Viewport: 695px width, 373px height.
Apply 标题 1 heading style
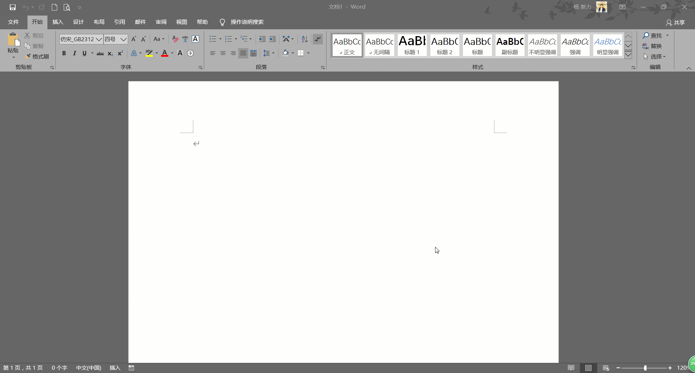pyautogui.click(x=412, y=45)
